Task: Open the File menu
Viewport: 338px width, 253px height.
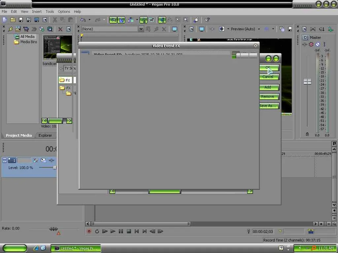Action: 4,12
